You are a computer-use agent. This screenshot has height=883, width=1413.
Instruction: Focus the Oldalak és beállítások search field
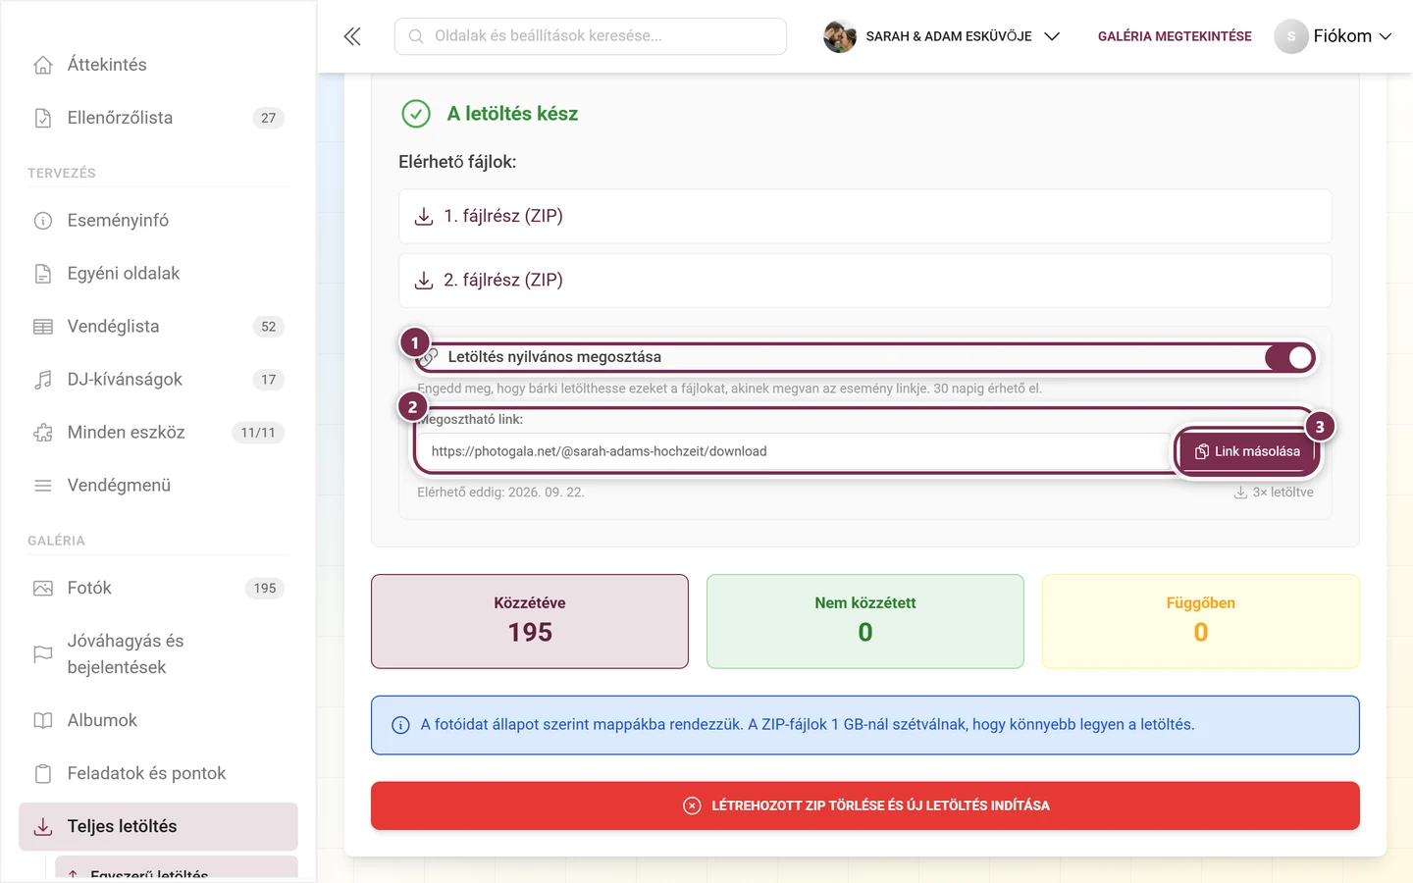pyautogui.click(x=591, y=36)
